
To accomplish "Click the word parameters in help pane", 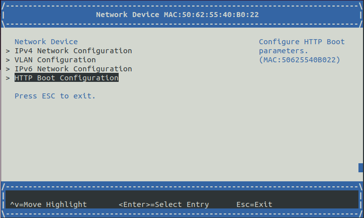I will pos(284,51).
